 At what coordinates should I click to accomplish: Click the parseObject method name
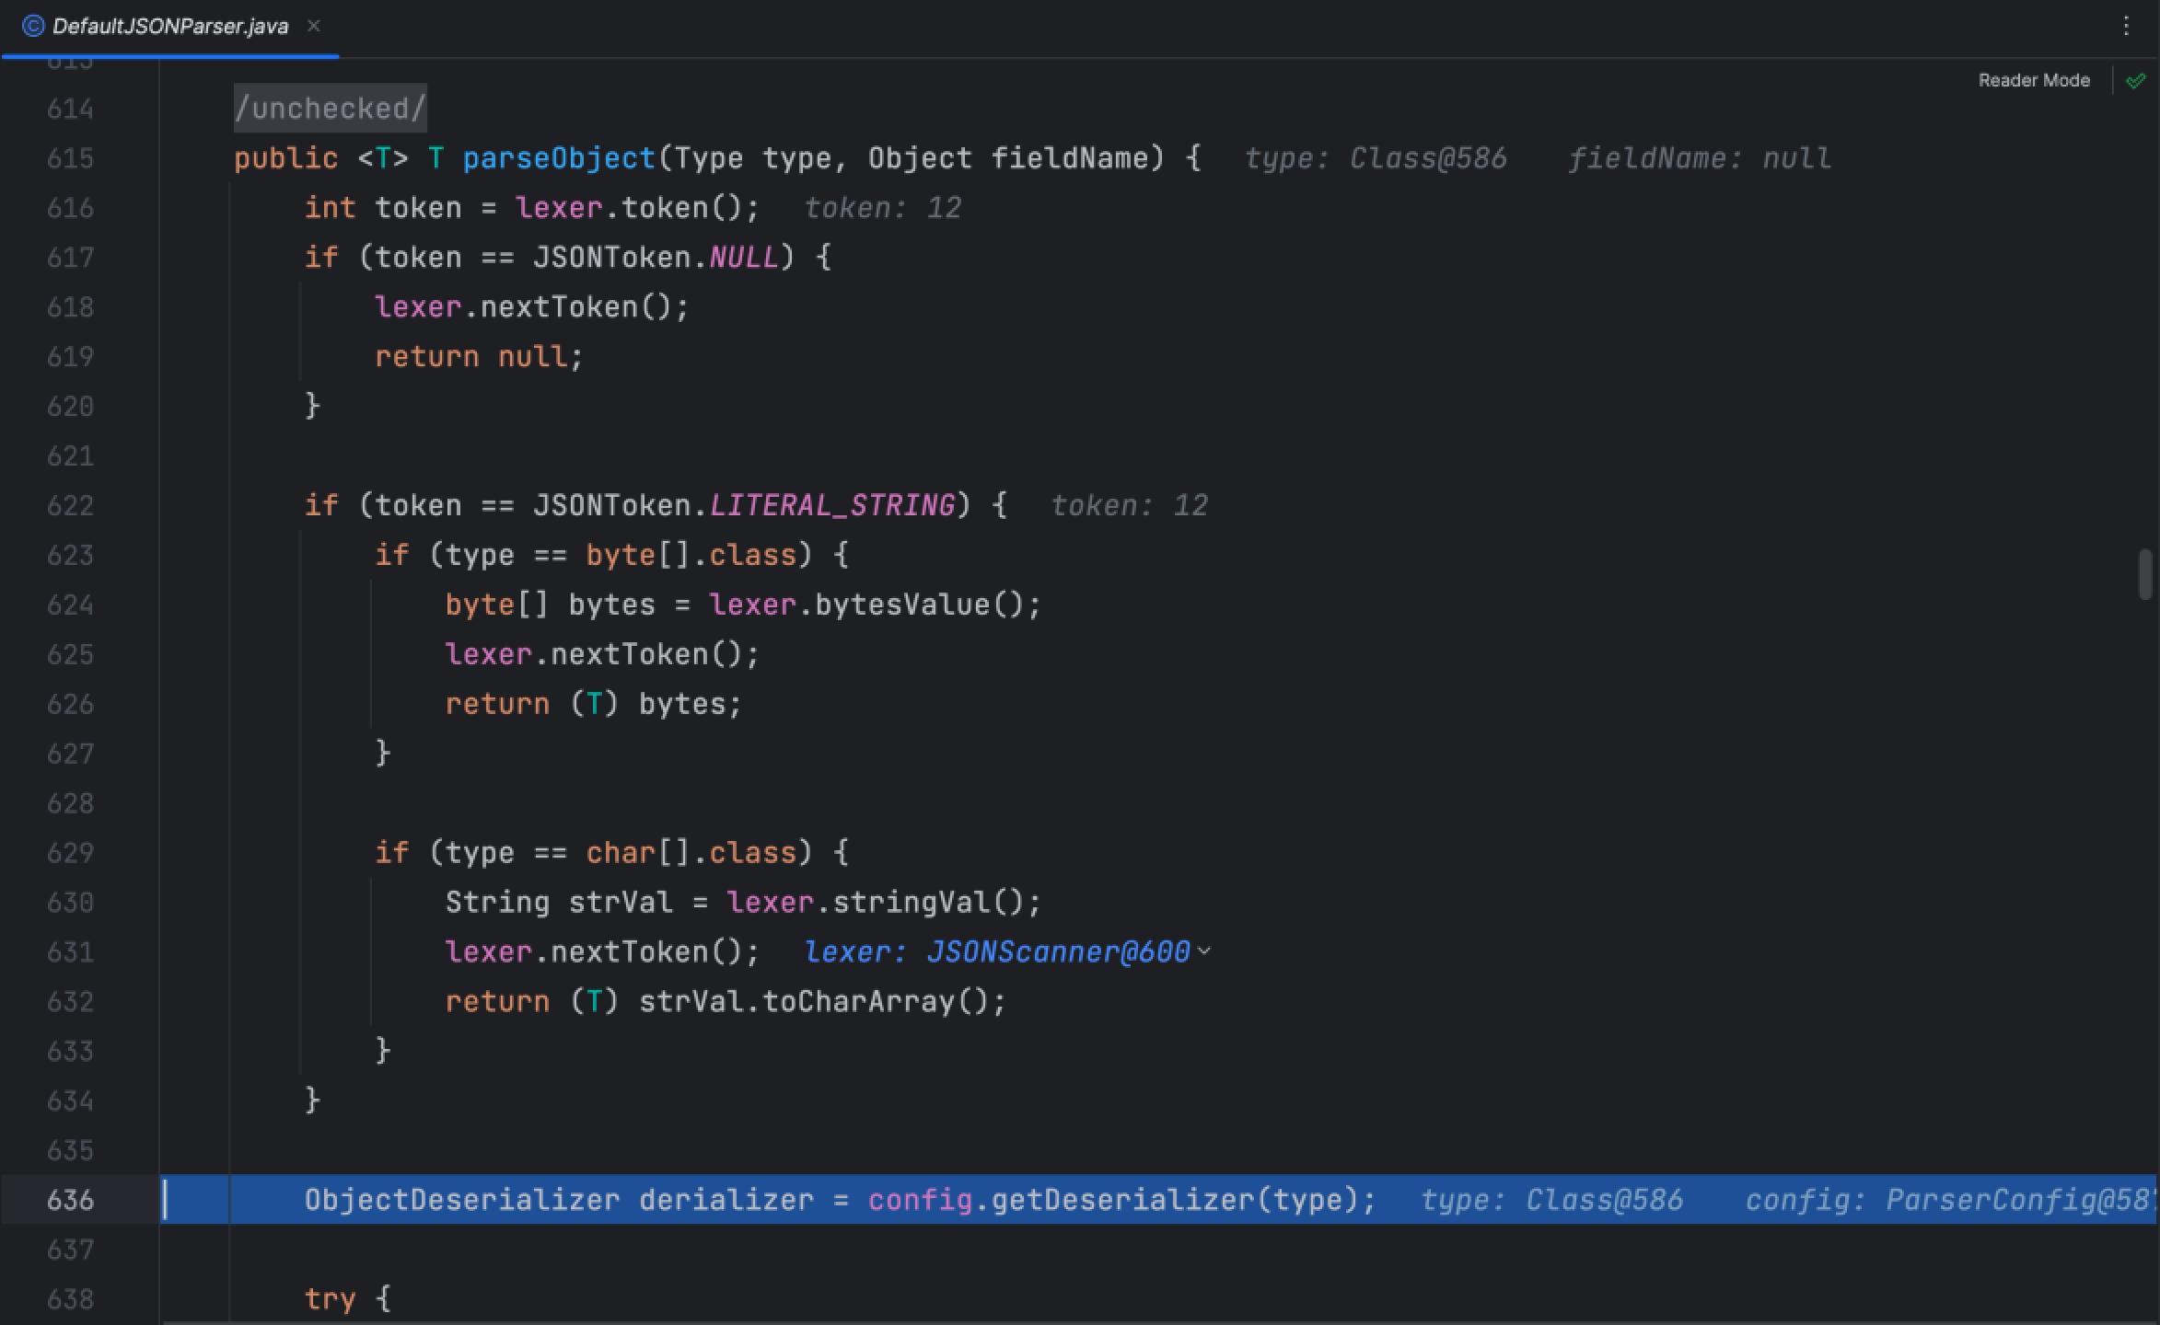(x=559, y=158)
